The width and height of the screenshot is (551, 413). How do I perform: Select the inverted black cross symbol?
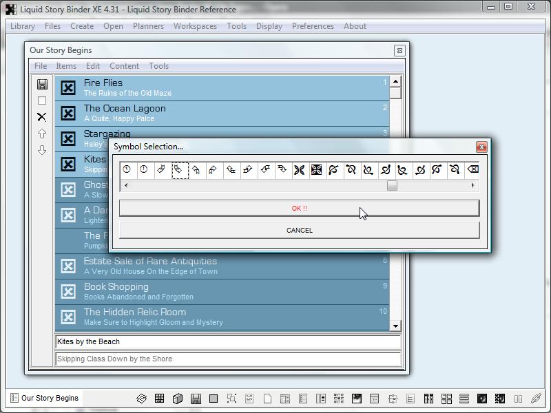[317, 170]
